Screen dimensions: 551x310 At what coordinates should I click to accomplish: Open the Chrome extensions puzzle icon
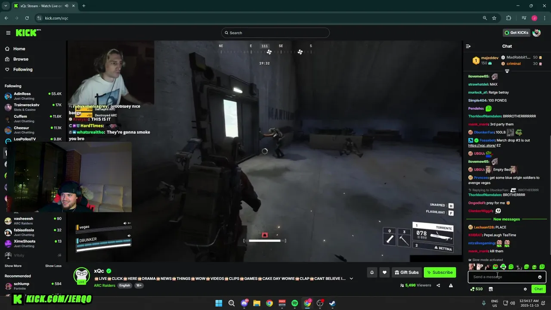[x=509, y=18]
